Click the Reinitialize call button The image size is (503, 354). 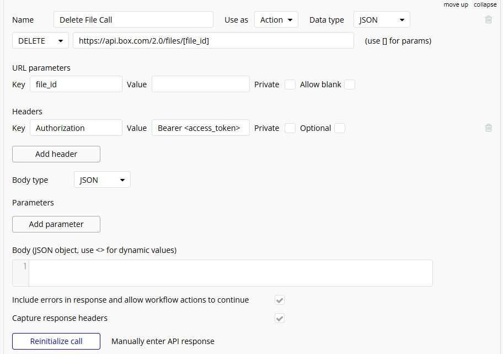click(56, 341)
